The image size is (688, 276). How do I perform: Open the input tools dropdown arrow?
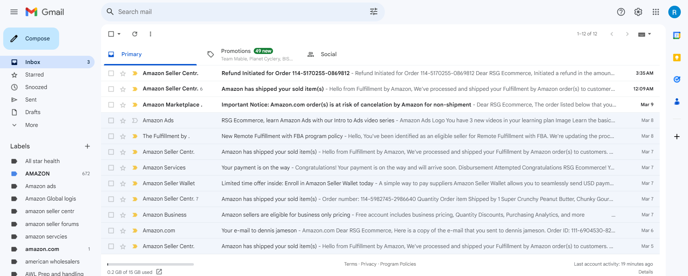pos(649,34)
